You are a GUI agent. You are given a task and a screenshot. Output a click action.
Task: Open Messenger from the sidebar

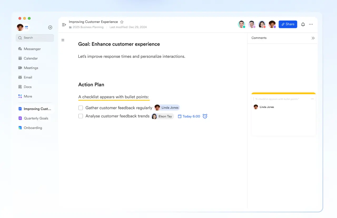[32, 49]
